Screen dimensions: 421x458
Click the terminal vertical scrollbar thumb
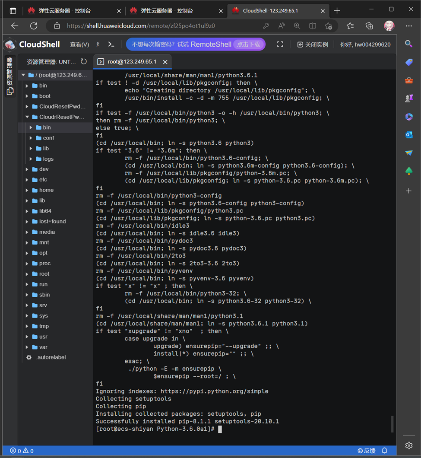393,423
